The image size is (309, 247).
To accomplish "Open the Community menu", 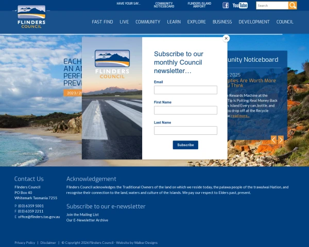I will click(148, 22).
